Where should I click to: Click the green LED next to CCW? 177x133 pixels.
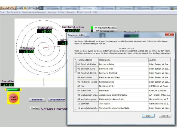click(92, 28)
